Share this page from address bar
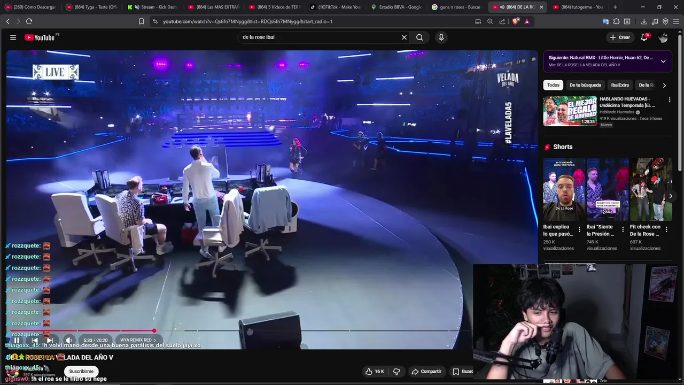 point(502,21)
